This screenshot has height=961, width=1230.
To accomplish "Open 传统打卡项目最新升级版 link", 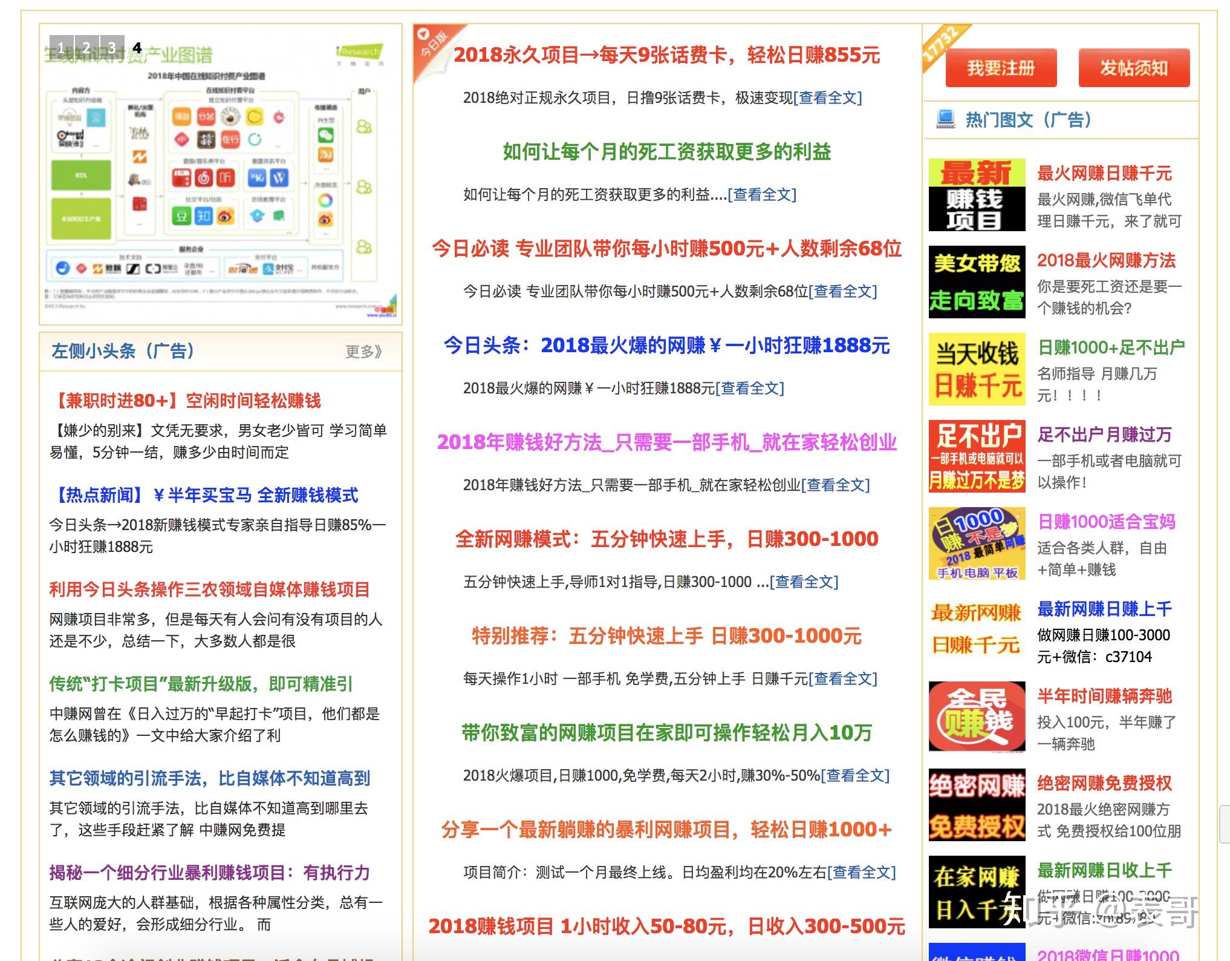I will [201, 684].
